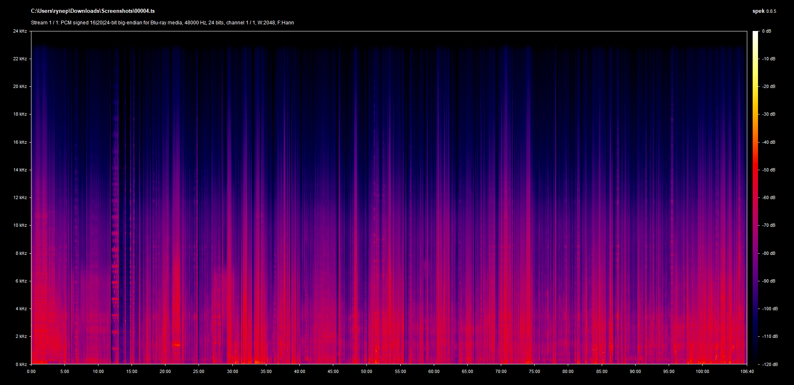Click the 20 kHz frequency axis label

point(20,86)
